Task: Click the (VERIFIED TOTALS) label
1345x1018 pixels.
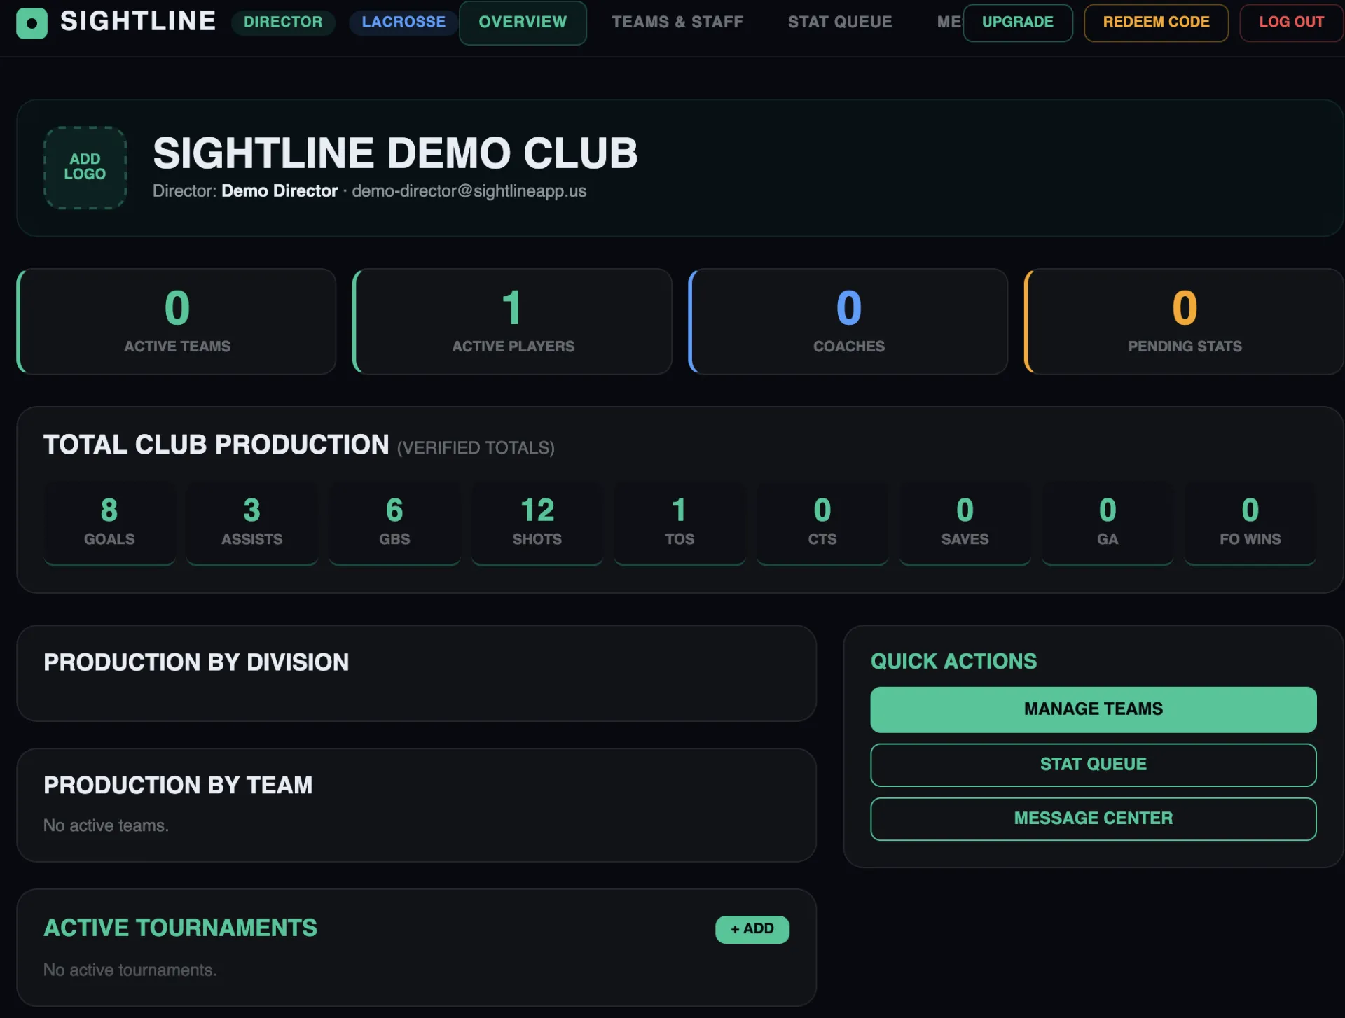Action: click(x=476, y=448)
